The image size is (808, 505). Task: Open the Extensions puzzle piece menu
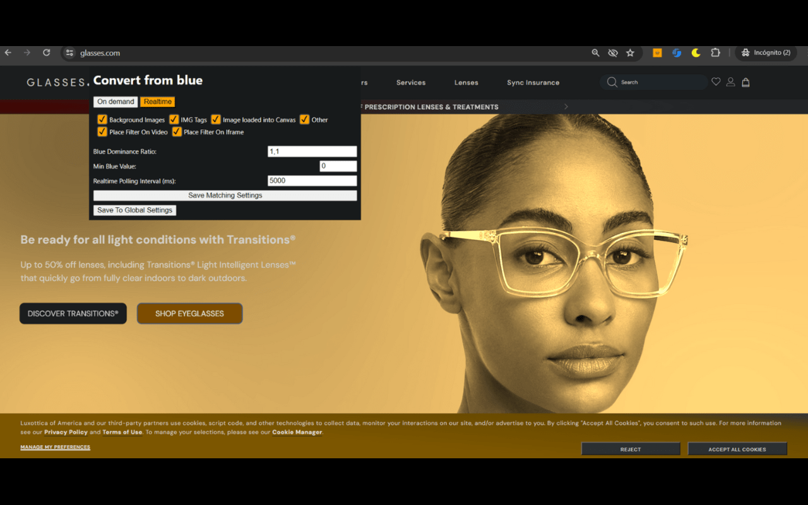click(x=715, y=53)
